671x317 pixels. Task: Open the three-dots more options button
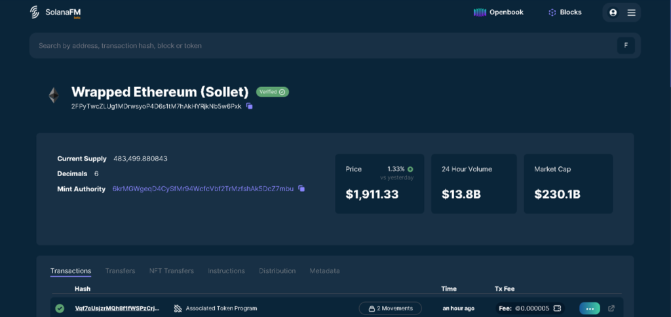tap(590, 308)
